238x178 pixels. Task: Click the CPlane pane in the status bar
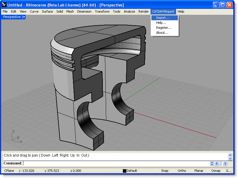pos(9,170)
